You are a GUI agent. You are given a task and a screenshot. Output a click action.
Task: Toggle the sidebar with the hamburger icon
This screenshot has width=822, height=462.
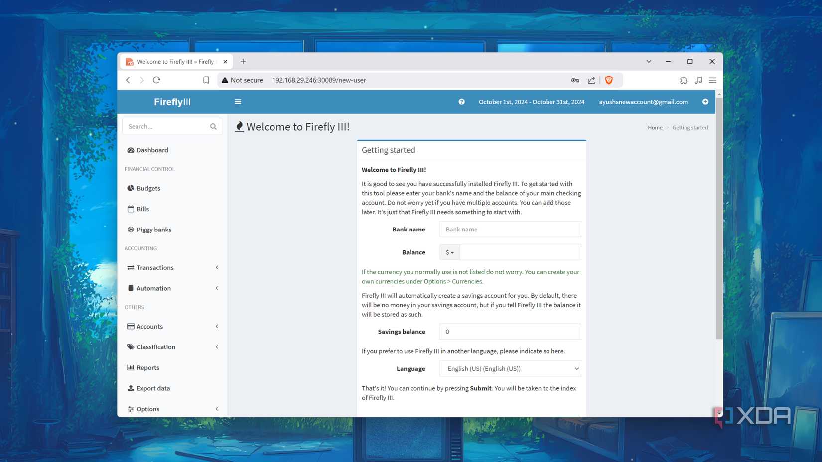click(x=238, y=101)
